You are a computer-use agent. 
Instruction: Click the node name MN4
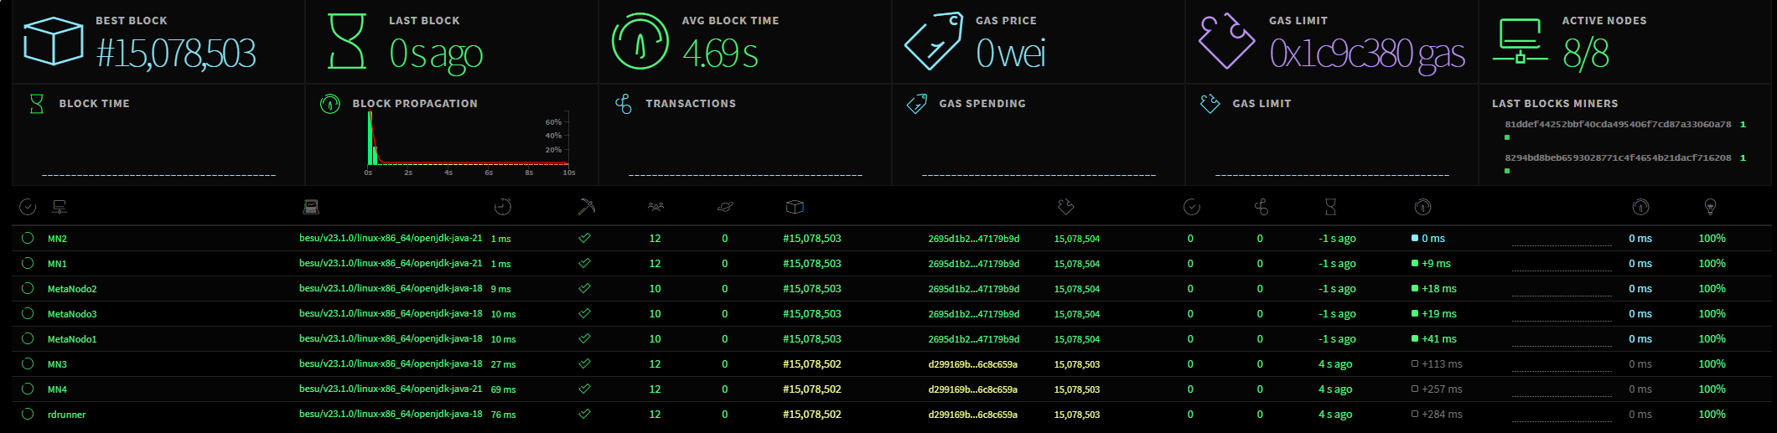coord(57,389)
